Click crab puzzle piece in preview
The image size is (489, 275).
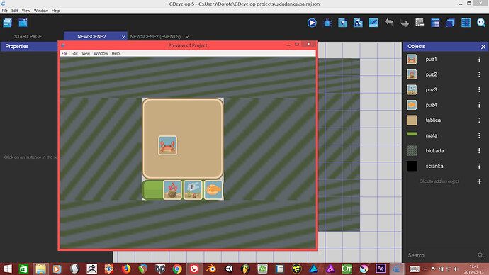point(167,145)
